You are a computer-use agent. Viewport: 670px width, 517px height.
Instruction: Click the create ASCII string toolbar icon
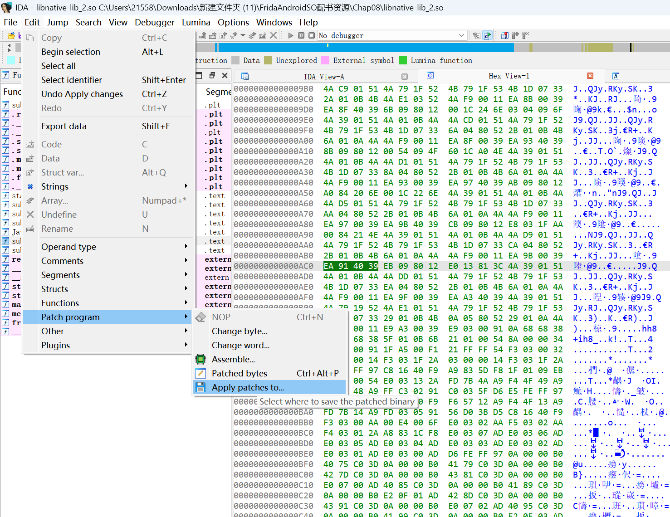(223, 35)
